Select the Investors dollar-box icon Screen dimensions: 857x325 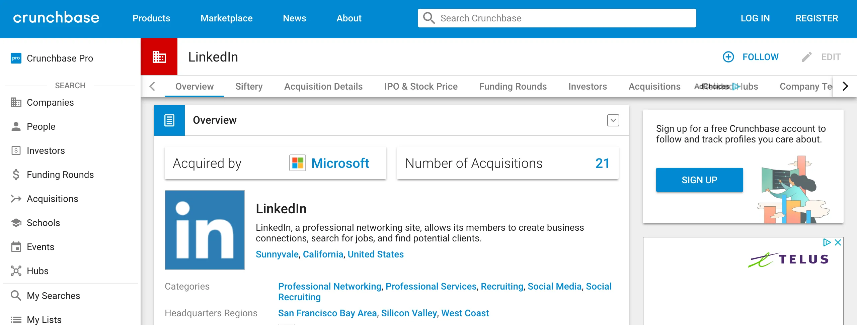tap(16, 150)
